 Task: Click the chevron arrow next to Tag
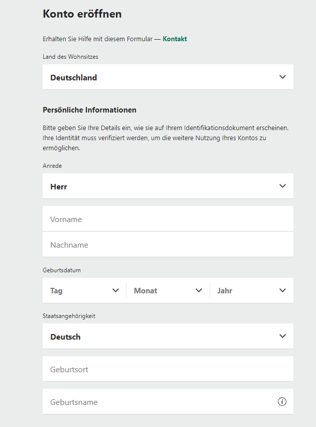pos(115,290)
